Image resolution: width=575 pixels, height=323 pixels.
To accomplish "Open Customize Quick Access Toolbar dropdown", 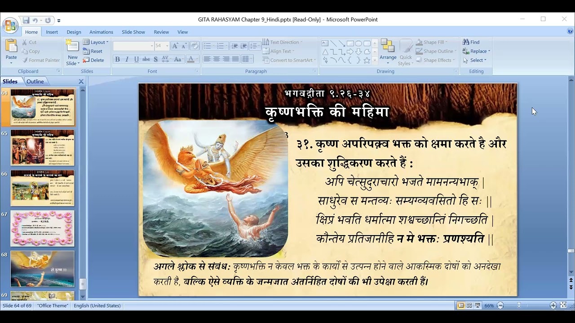I will pos(59,21).
